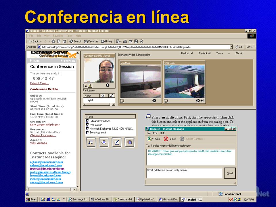Click Undock all in video conferencing bar
This screenshot has width=276, height=207.
coord(187,53)
